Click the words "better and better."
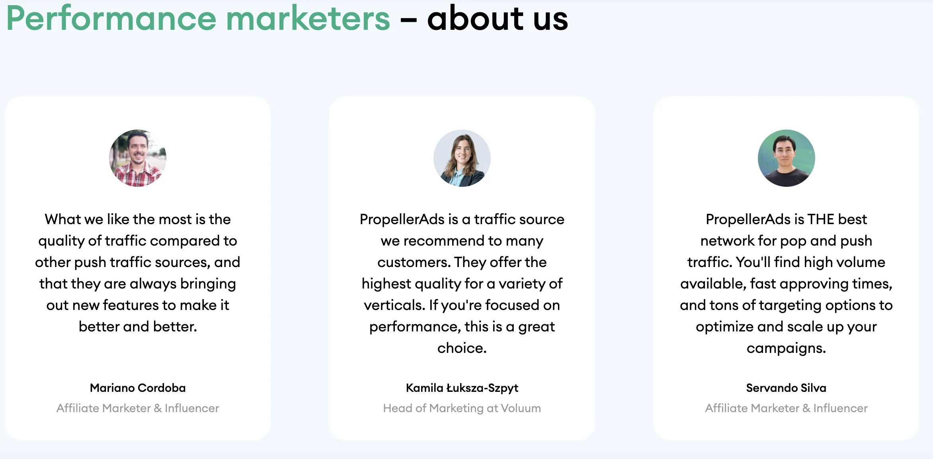Image resolution: width=933 pixels, height=459 pixels. pyautogui.click(x=138, y=327)
